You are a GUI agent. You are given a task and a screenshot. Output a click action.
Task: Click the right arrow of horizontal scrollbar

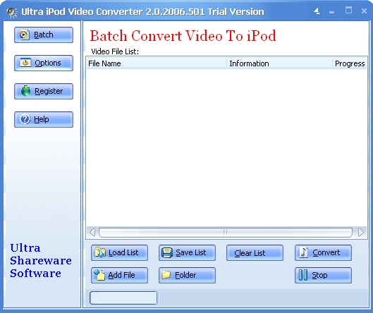click(x=360, y=233)
